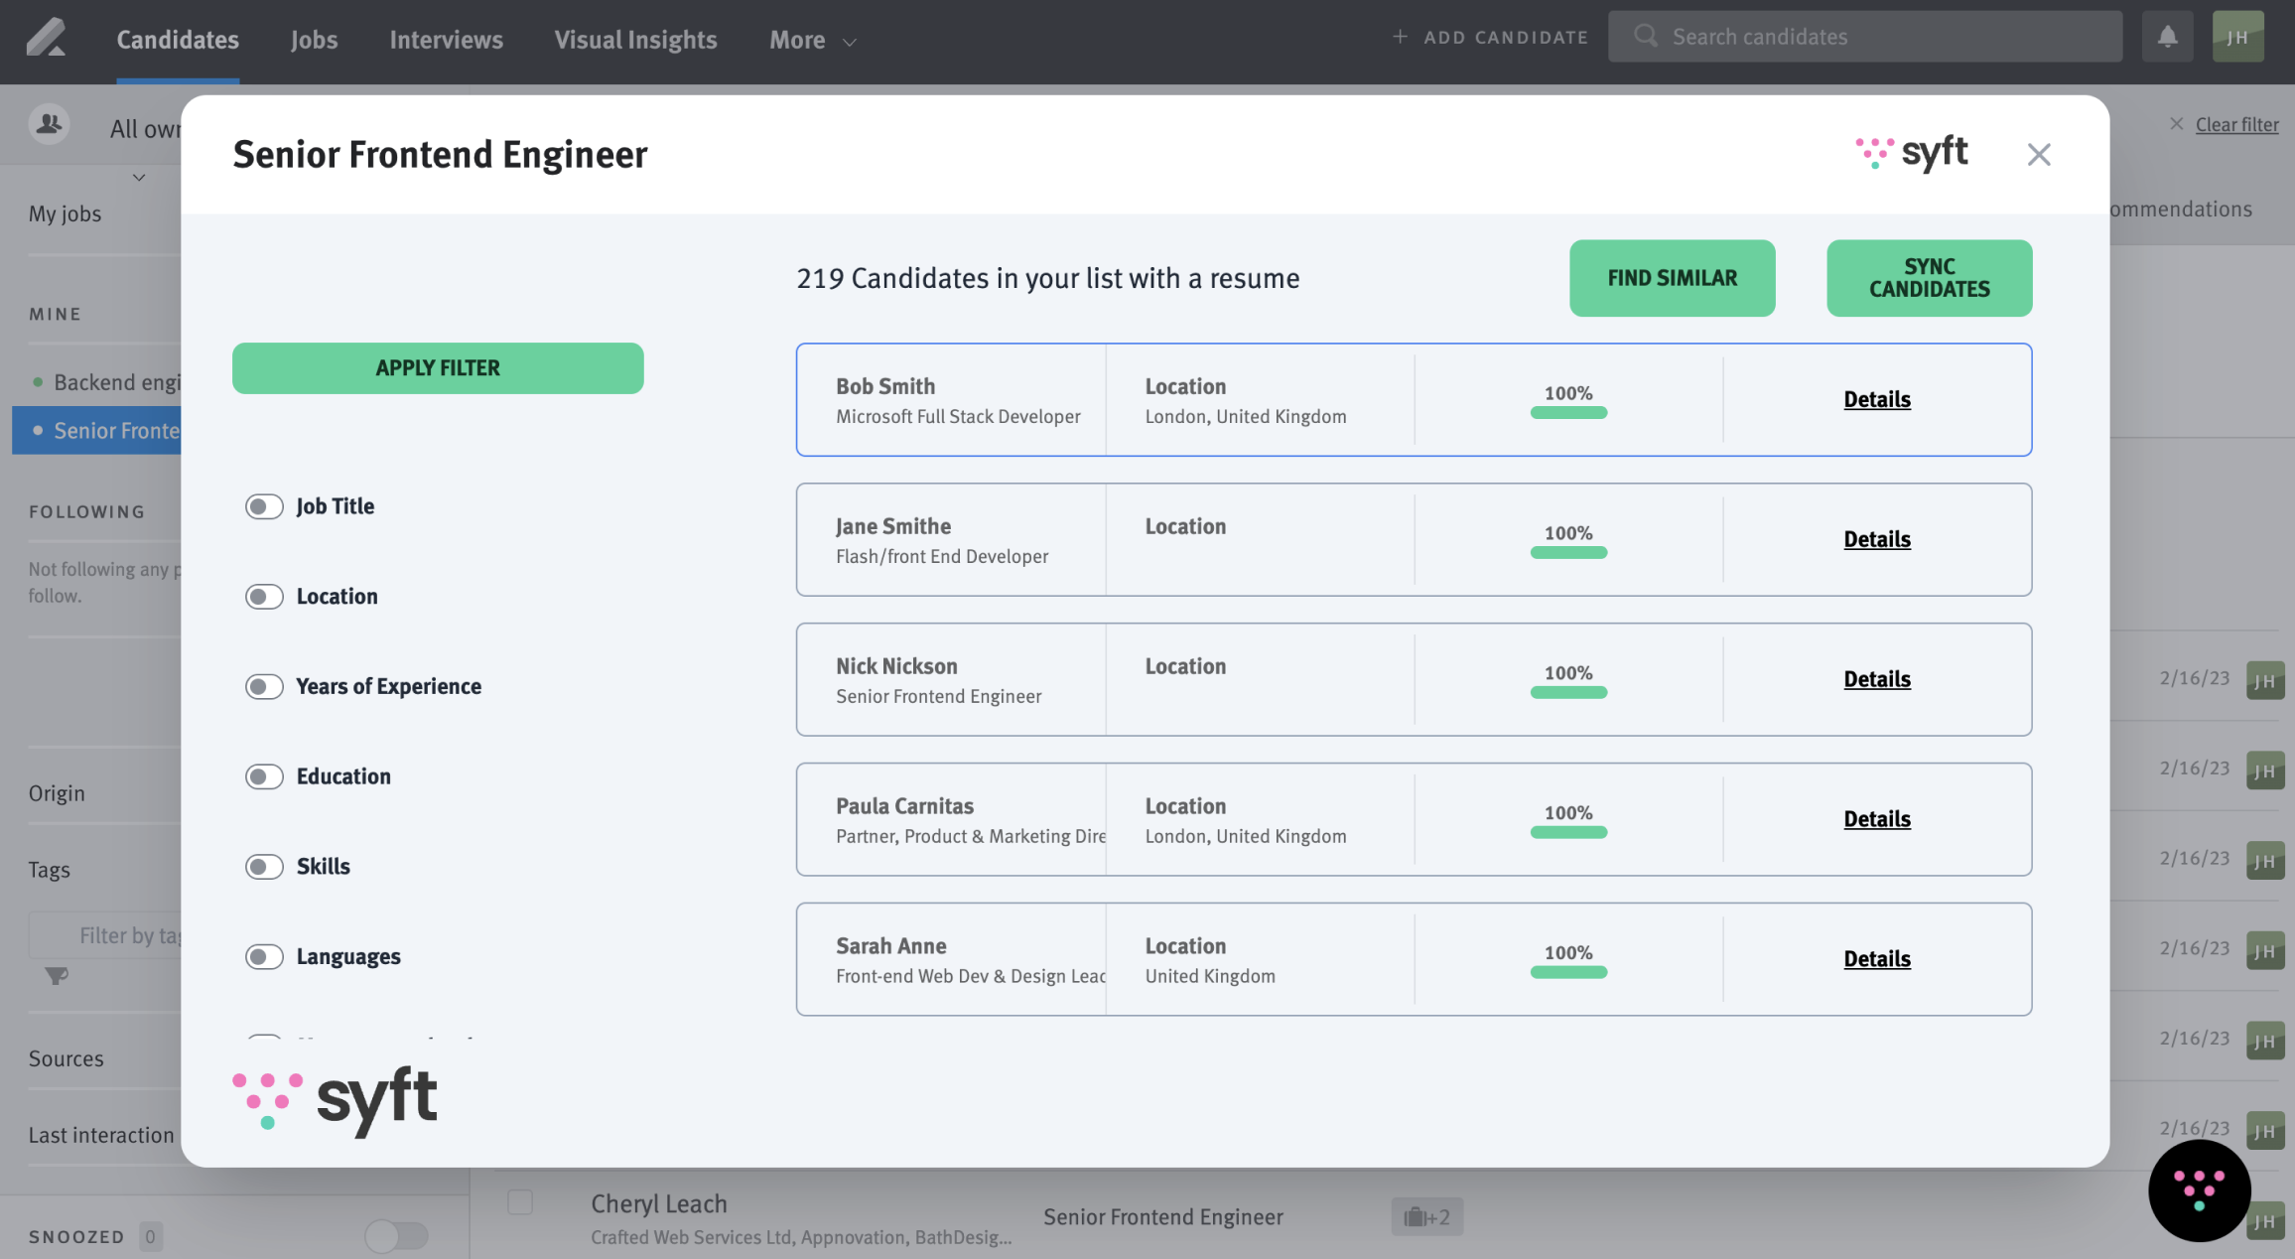Viewport: 2295px width, 1259px height.
Task: Enable the Skills filter toggle
Action: point(263,866)
